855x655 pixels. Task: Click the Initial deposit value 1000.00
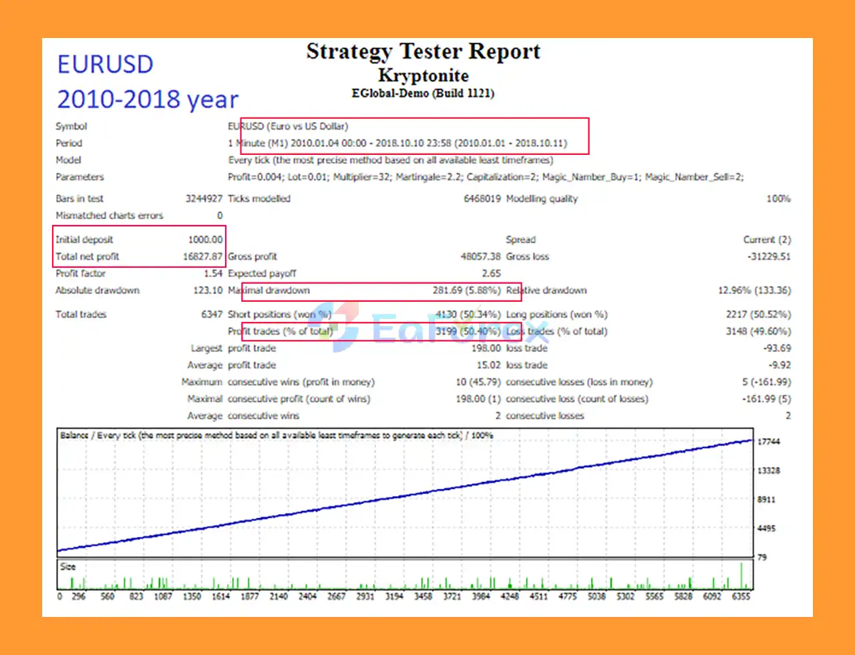(x=205, y=240)
